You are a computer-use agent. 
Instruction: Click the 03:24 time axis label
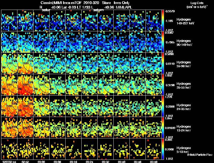click(x=89, y=162)
